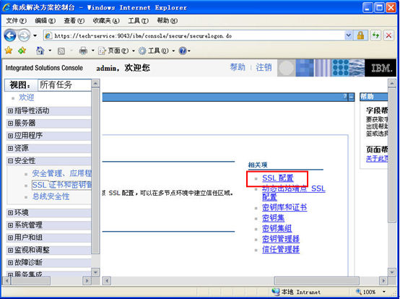400x299 pixels.
Task: Open the Favorites star icon
Action: pos(9,51)
